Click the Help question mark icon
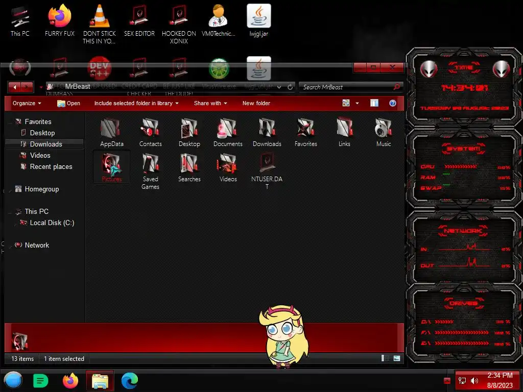Screen dimensions: 523x392 point(393,103)
